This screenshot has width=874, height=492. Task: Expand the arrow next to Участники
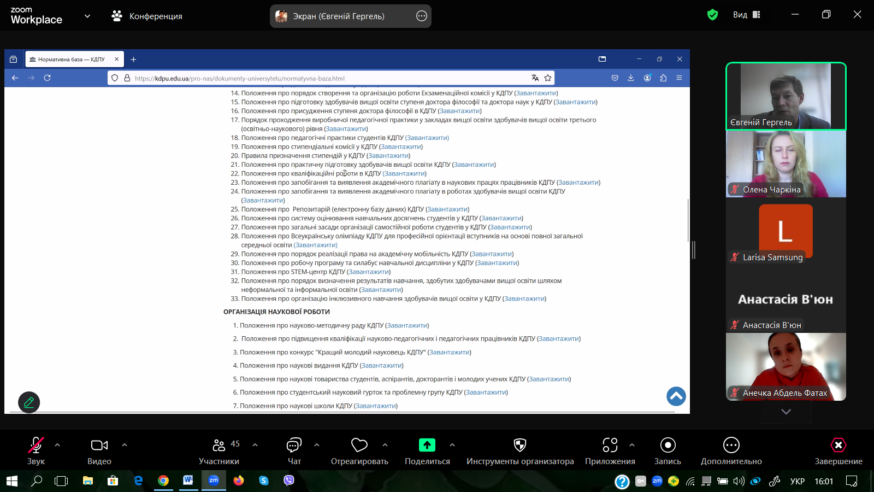tap(255, 445)
